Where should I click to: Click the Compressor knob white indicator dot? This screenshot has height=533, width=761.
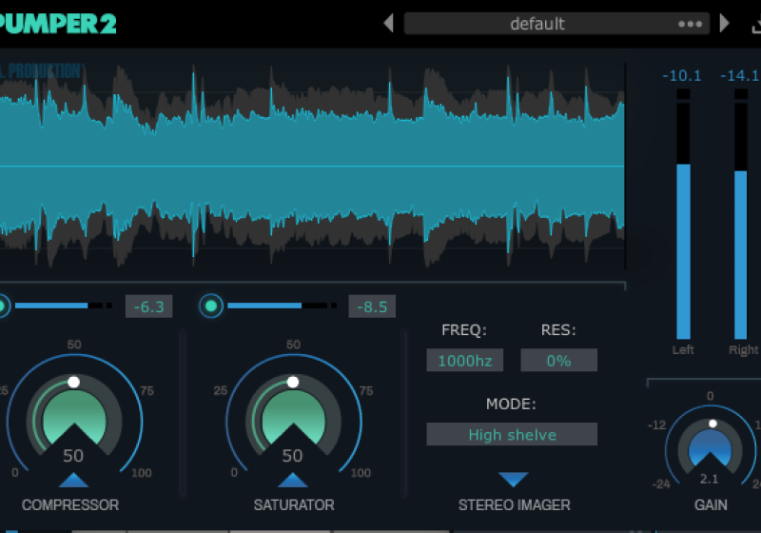pos(72,382)
